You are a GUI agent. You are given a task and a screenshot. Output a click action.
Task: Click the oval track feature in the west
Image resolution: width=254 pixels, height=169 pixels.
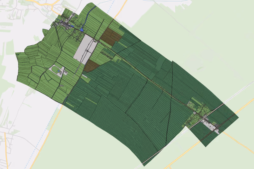56,70
